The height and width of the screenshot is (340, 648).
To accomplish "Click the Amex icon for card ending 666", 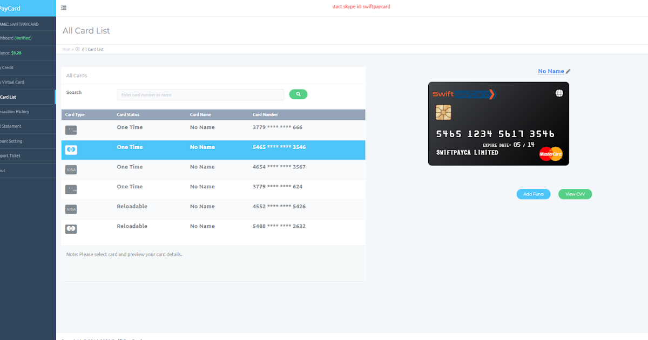I will tap(71, 130).
